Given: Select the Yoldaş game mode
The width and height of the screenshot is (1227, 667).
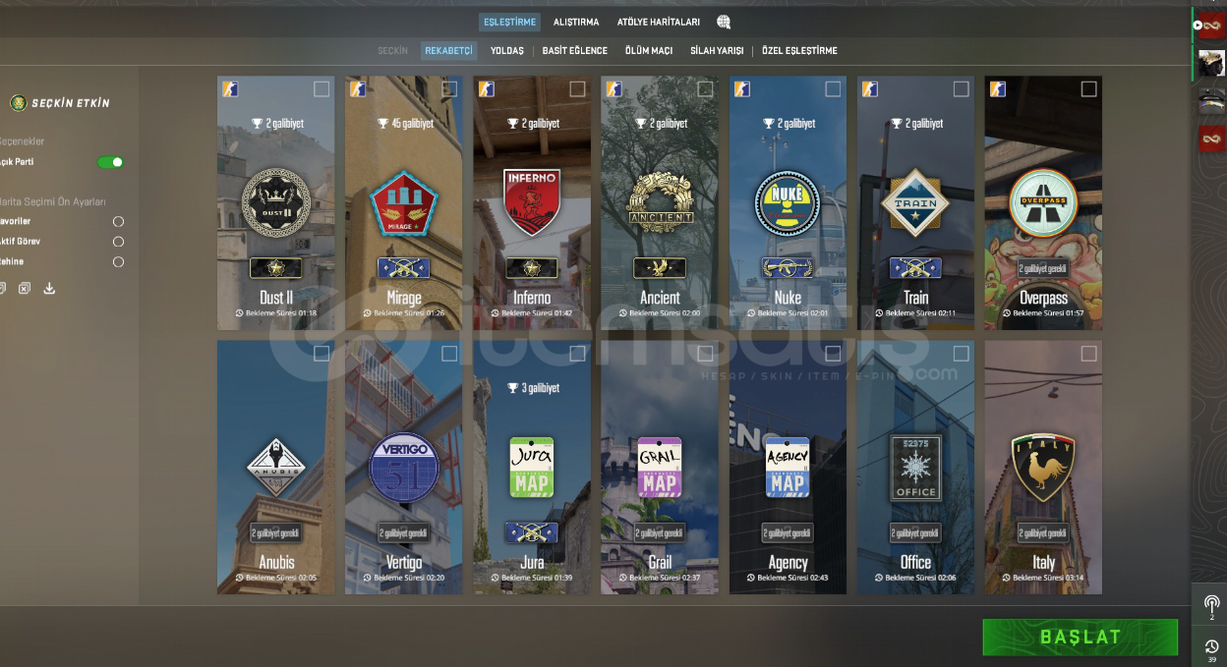Looking at the screenshot, I should pos(507,50).
